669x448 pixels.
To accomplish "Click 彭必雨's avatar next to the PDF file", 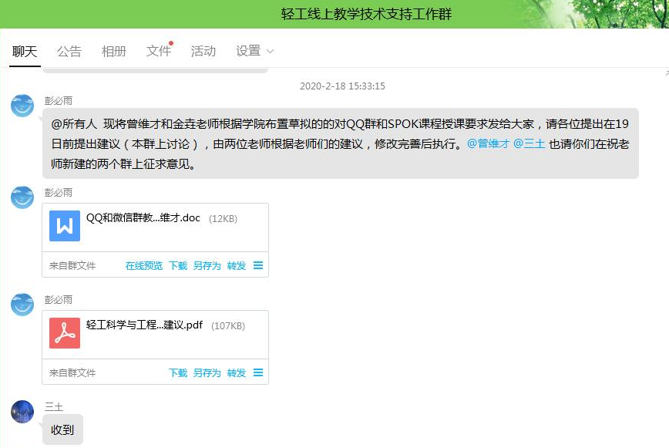I will (22, 305).
